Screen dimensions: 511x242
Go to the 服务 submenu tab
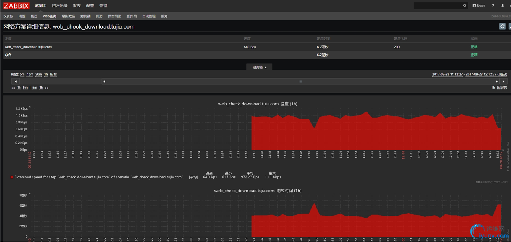coord(164,16)
